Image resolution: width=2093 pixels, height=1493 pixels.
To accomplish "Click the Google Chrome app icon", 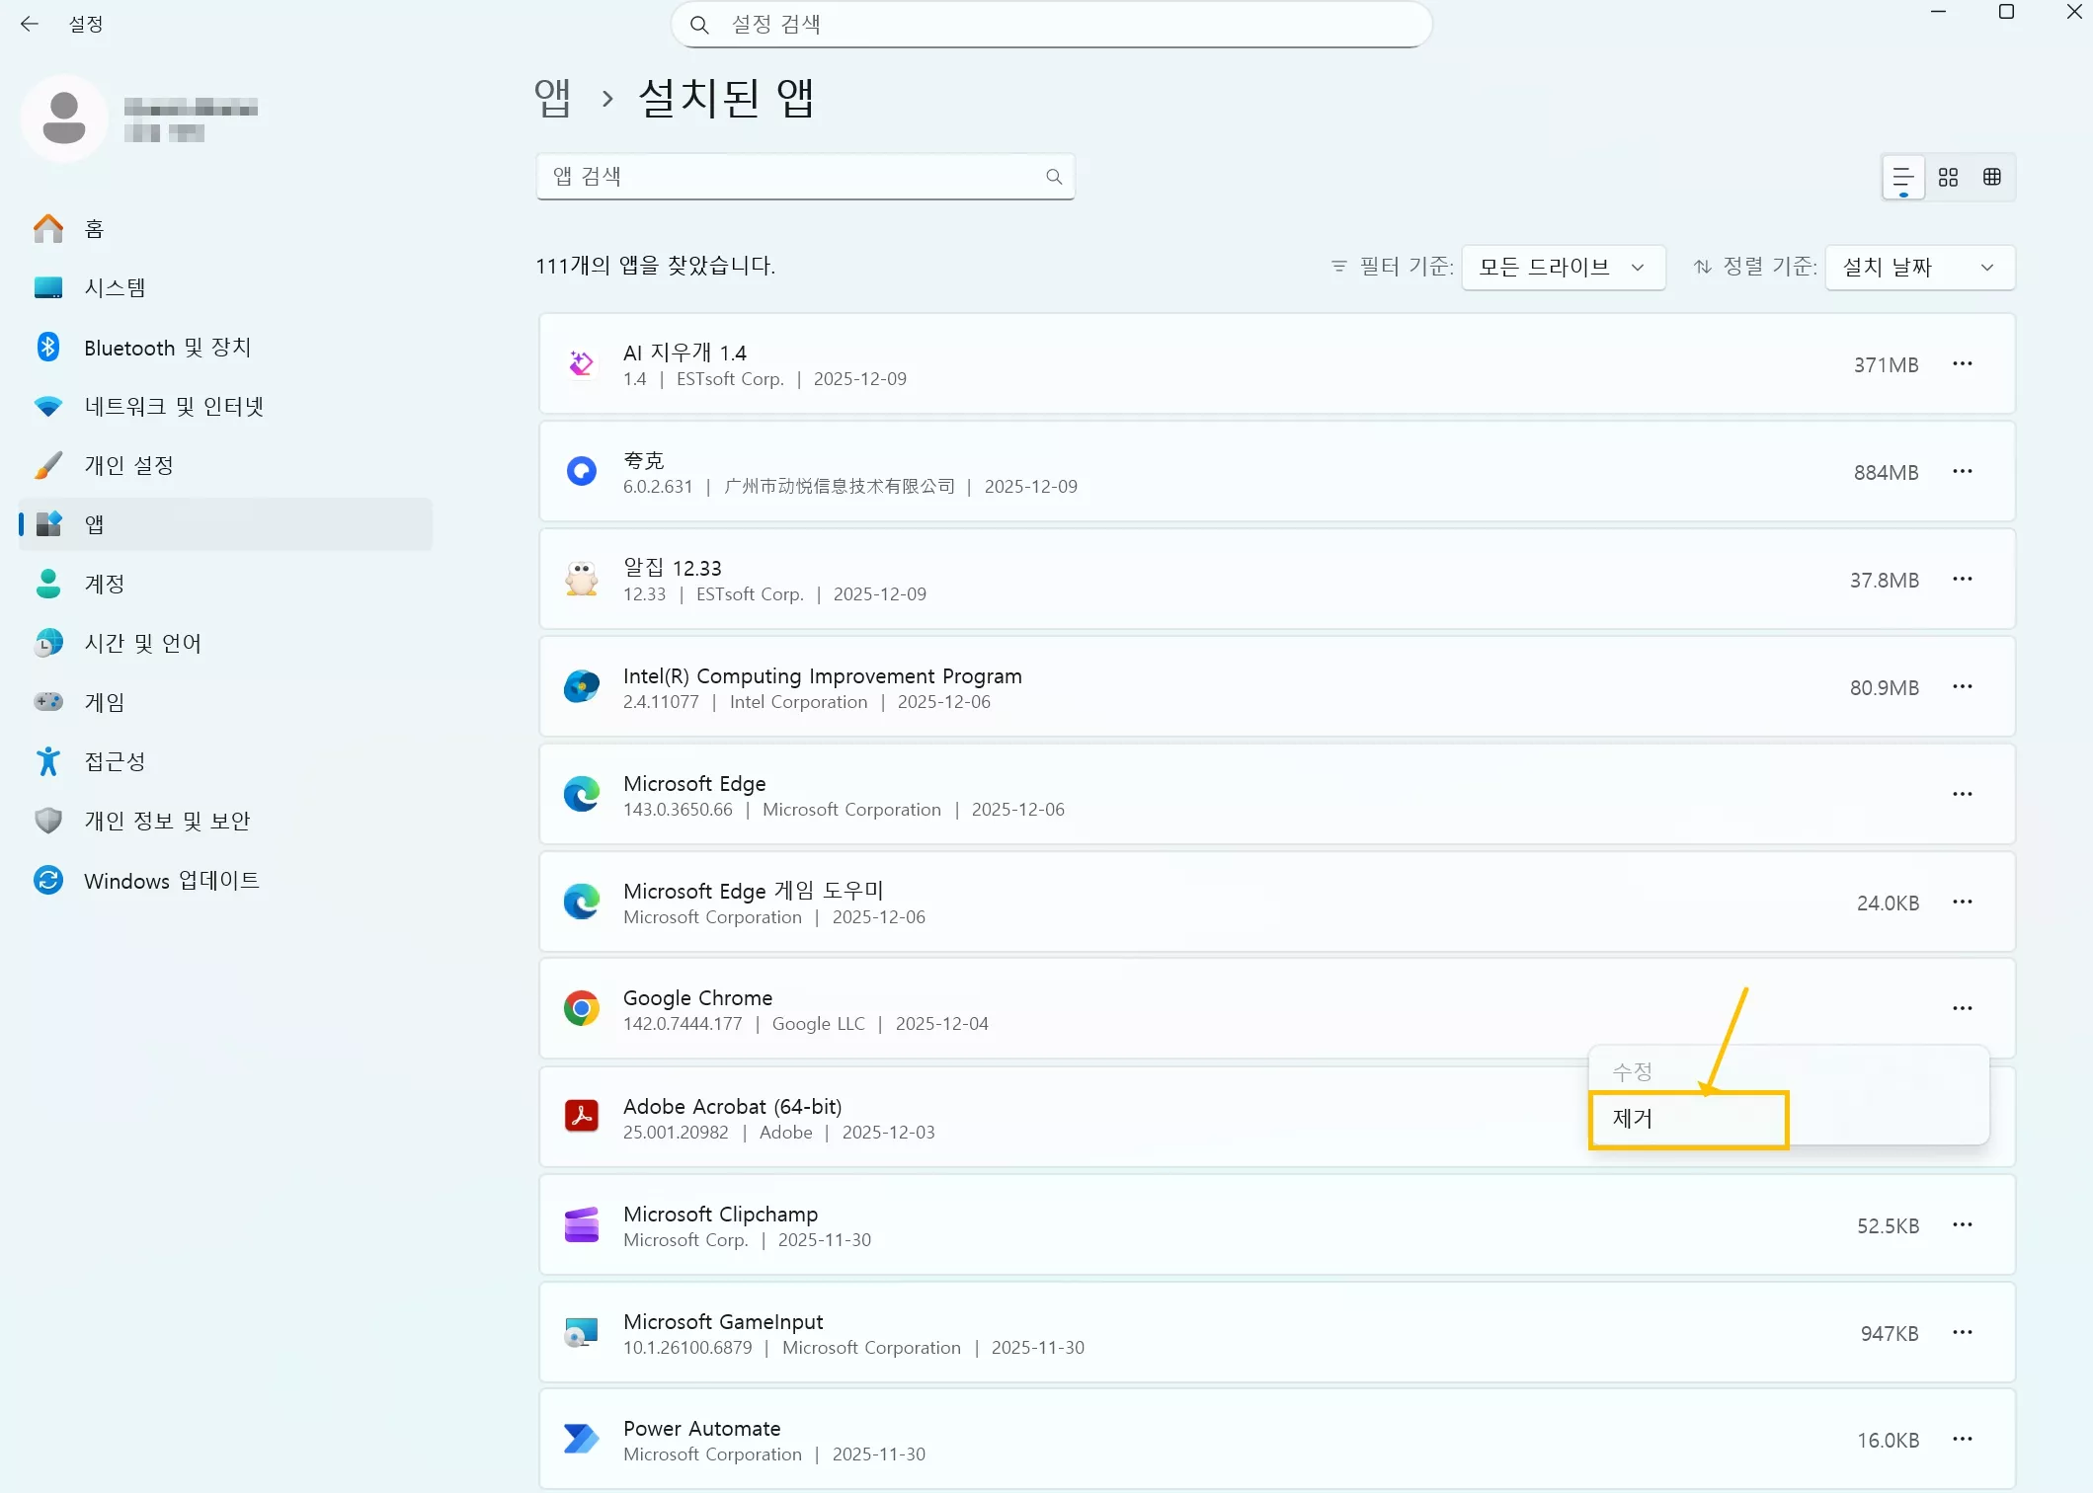I will coord(582,1007).
